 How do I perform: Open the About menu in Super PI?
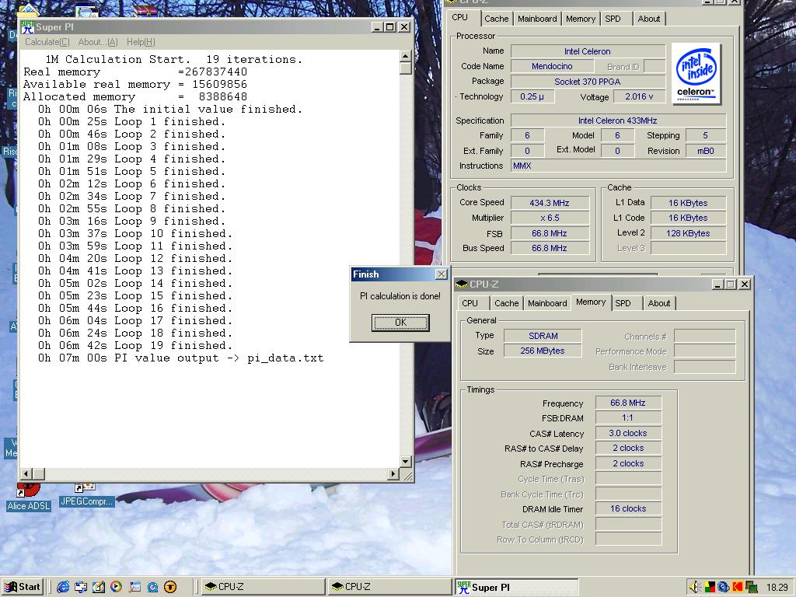coord(97,42)
